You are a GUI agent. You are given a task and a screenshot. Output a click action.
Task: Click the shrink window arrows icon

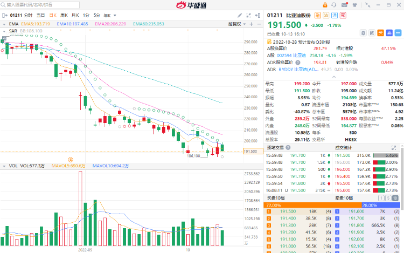[368, 5]
